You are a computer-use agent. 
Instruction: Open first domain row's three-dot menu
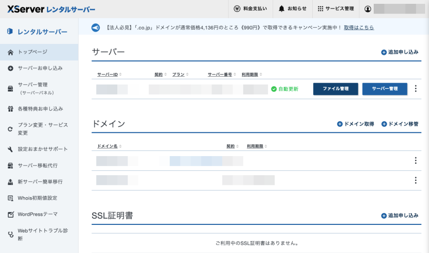coord(416,160)
